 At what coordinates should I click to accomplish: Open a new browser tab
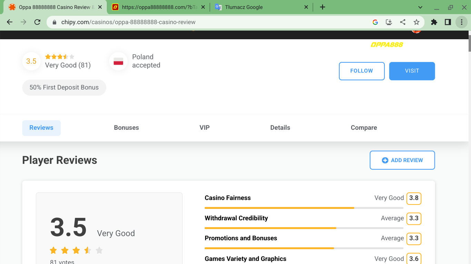click(322, 7)
